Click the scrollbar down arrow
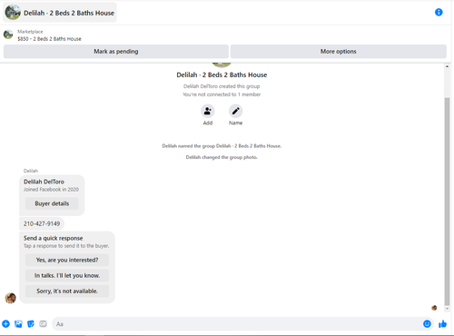The image size is (454, 336). 447,309
